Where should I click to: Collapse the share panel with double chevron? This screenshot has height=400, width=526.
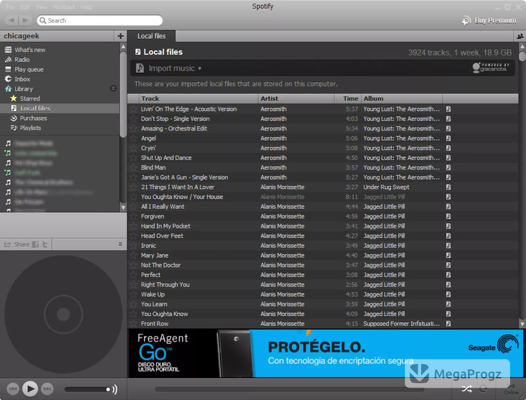[x=120, y=244]
